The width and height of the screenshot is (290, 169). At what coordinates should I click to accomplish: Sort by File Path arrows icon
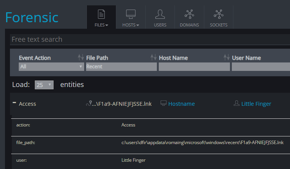(x=153, y=57)
